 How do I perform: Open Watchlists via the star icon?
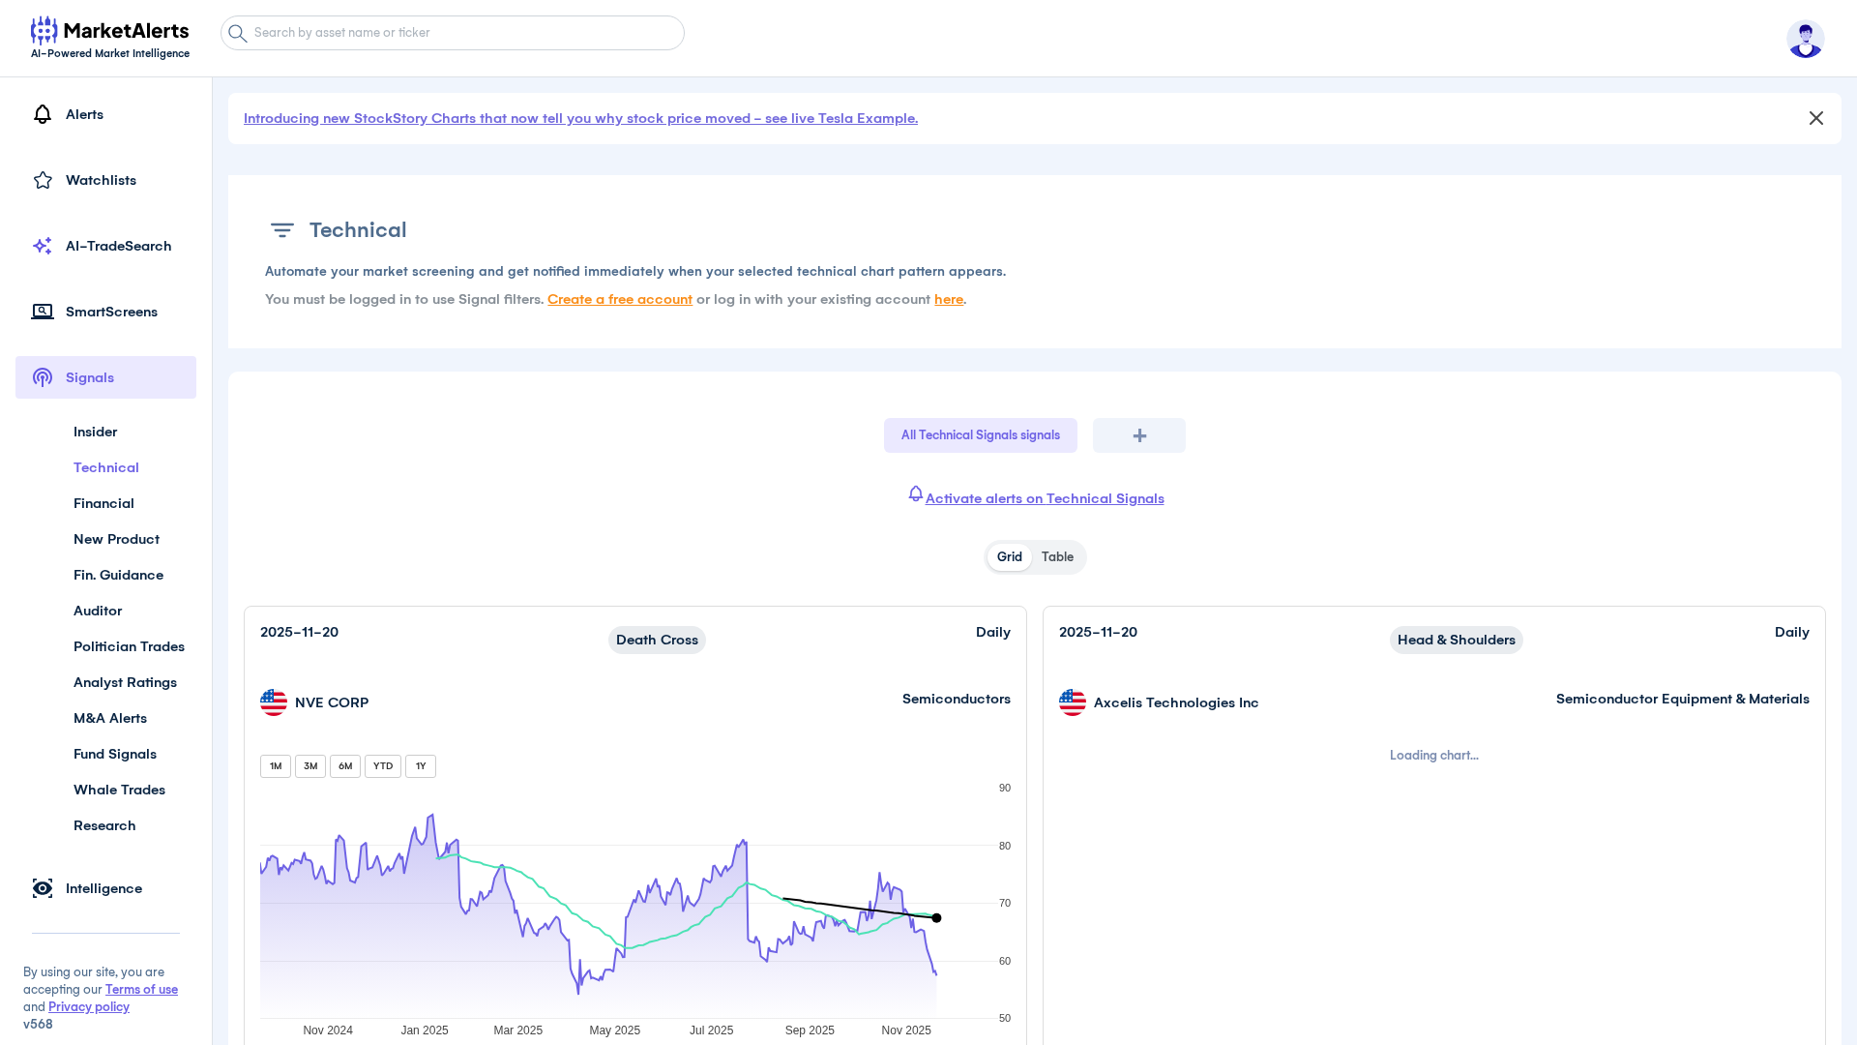point(43,180)
